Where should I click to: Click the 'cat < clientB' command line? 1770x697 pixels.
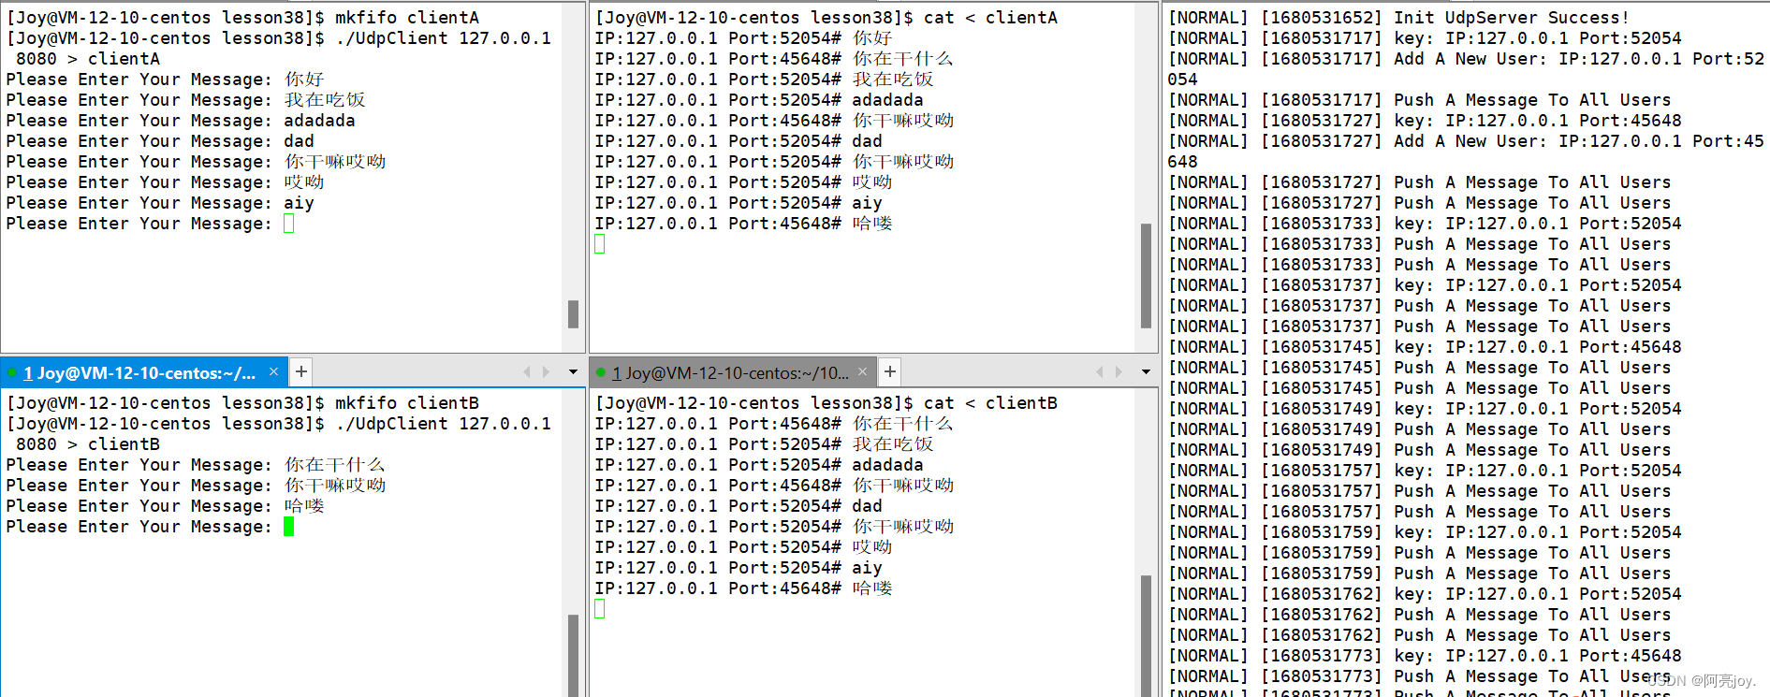[x=826, y=403]
